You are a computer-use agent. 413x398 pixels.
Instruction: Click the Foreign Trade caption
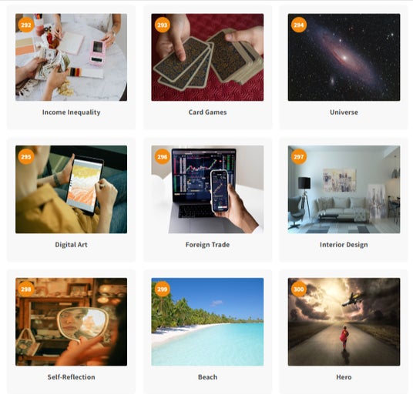(207, 245)
